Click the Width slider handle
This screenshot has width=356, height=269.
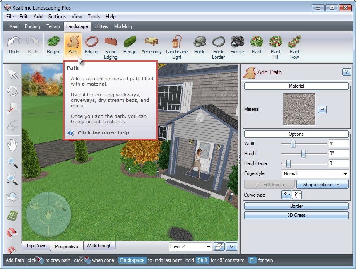(x=293, y=144)
